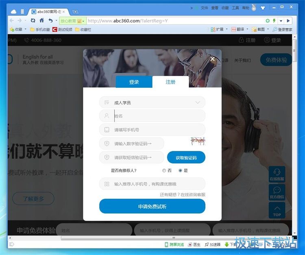Open the 收藏栏 bookmark folder
305x255 pixels.
[x=83, y=30]
